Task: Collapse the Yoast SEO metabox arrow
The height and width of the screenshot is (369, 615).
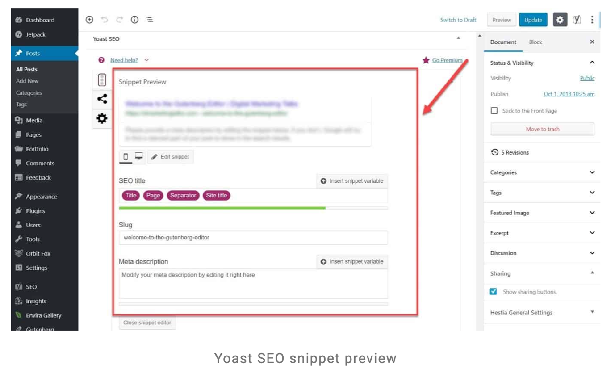Action: point(458,39)
